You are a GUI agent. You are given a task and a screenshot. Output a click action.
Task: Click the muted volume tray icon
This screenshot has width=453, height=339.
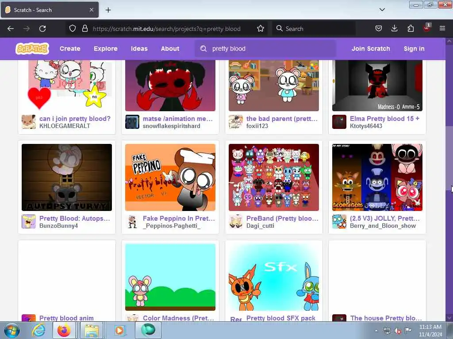[398, 331]
